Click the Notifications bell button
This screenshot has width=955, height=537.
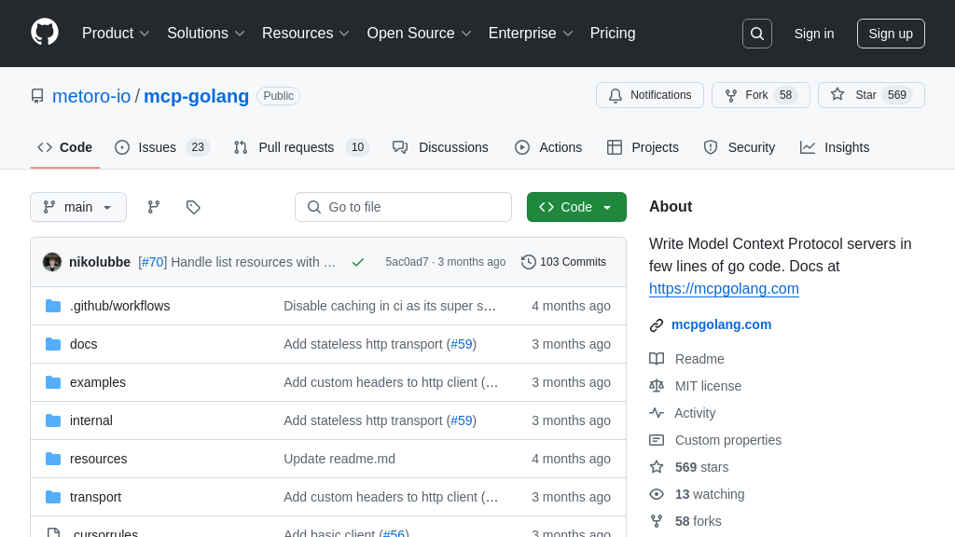point(649,95)
